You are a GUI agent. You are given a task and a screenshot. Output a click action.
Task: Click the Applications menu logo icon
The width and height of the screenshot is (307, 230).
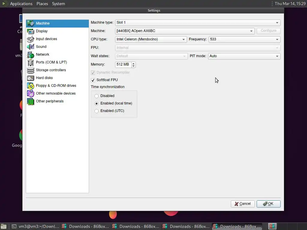point(5,4)
